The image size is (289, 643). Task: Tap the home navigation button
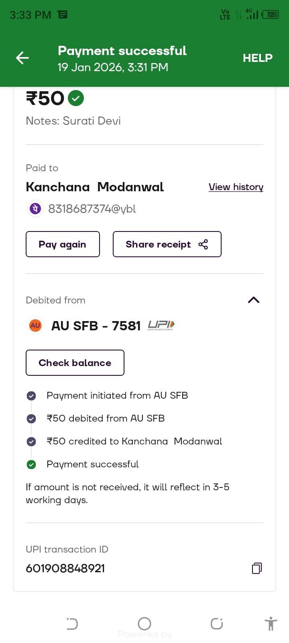144,624
